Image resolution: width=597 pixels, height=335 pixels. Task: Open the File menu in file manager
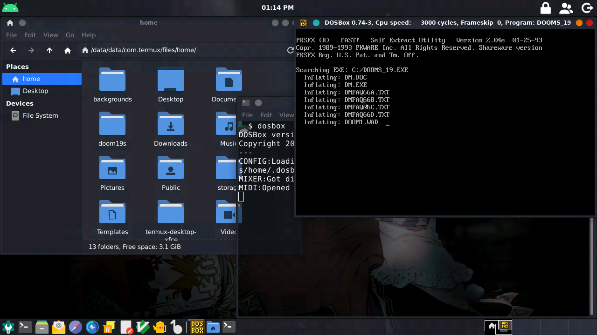coord(11,35)
